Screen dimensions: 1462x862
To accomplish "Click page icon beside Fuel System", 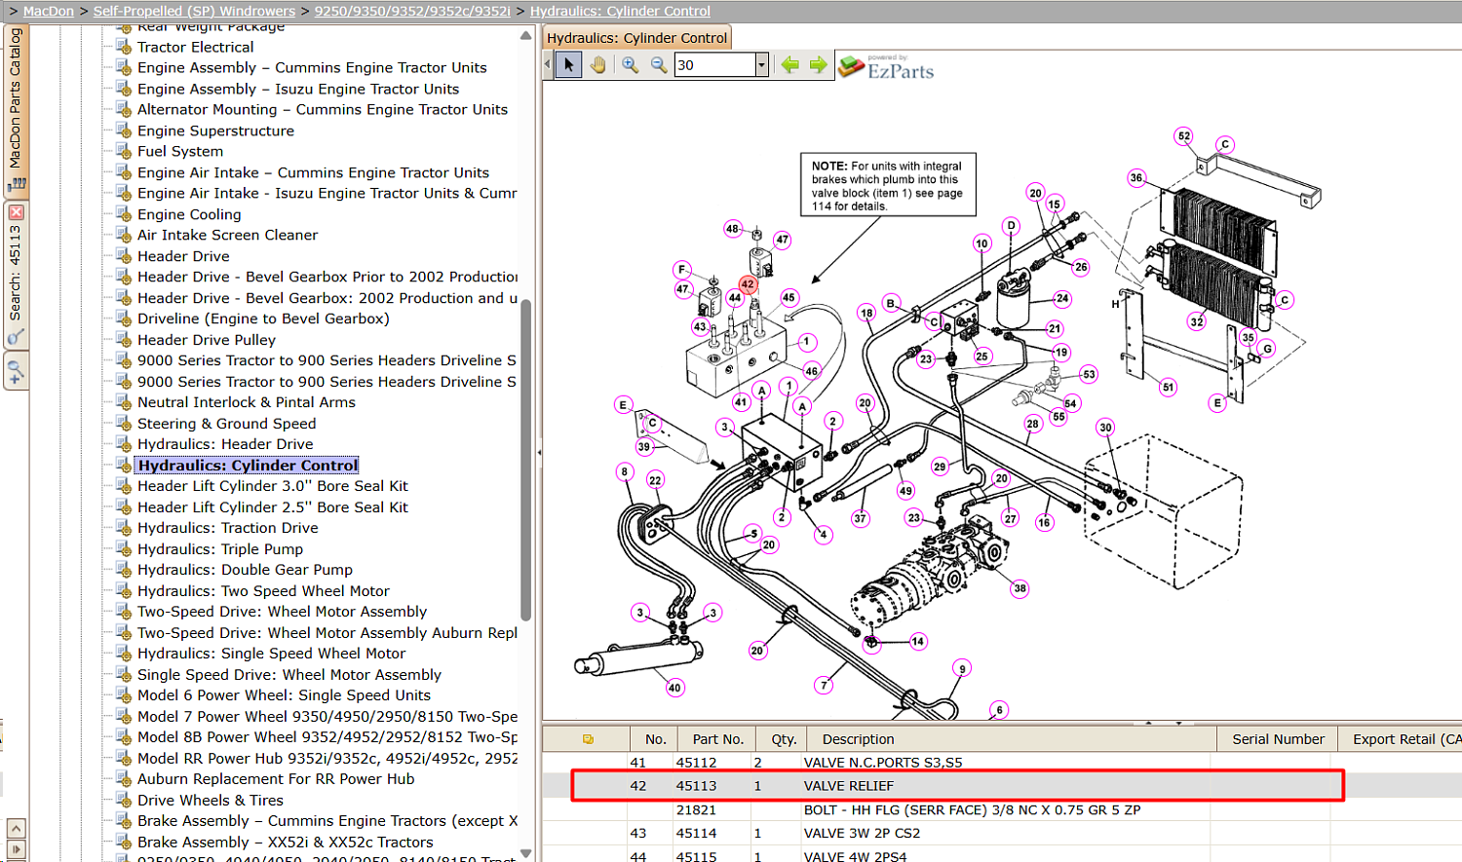I will tap(124, 151).
